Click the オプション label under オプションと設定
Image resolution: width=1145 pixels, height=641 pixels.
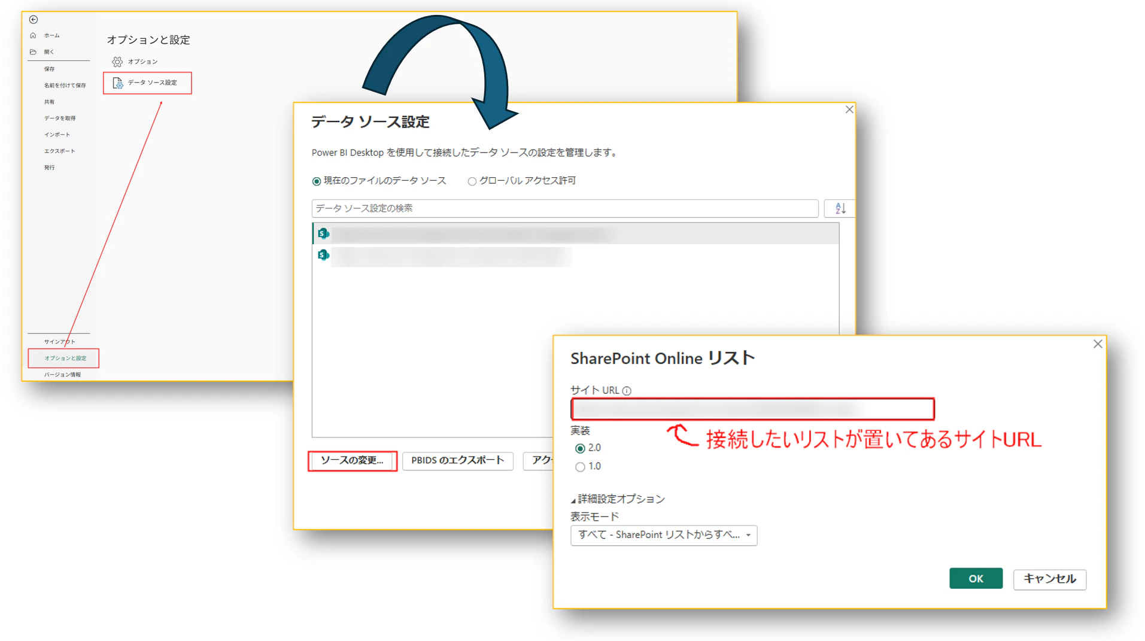coord(142,62)
